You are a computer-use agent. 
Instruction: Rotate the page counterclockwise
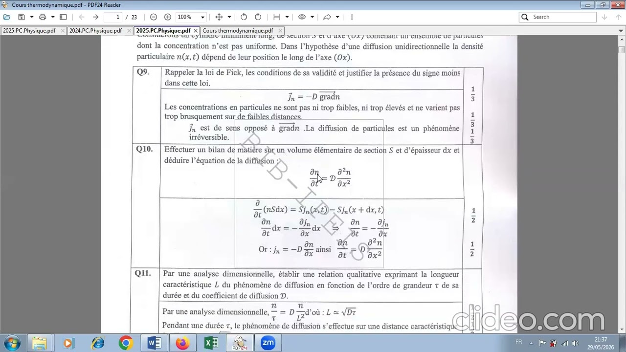pyautogui.click(x=244, y=17)
